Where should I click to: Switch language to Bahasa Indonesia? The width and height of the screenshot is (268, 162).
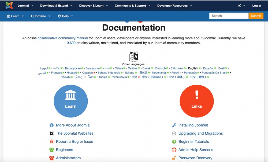click(x=109, y=73)
